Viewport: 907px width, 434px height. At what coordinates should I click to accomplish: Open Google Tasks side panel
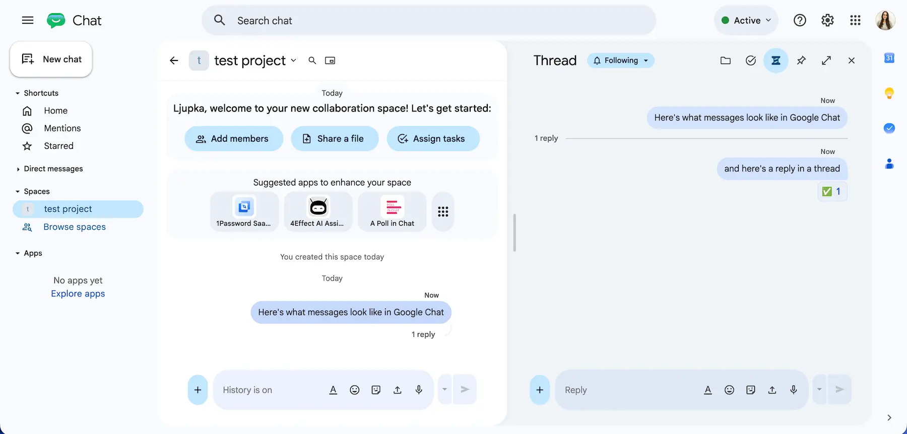click(x=889, y=129)
